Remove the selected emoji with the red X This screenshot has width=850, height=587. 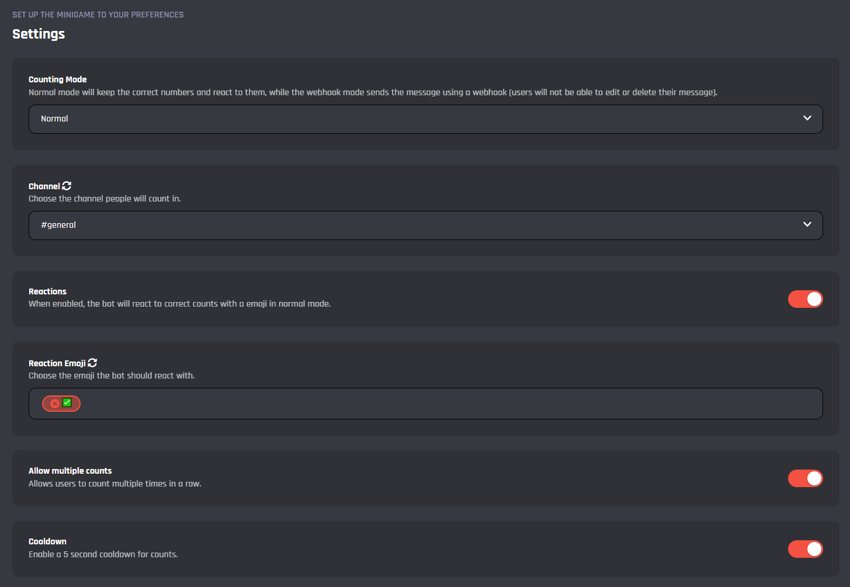[x=55, y=404]
